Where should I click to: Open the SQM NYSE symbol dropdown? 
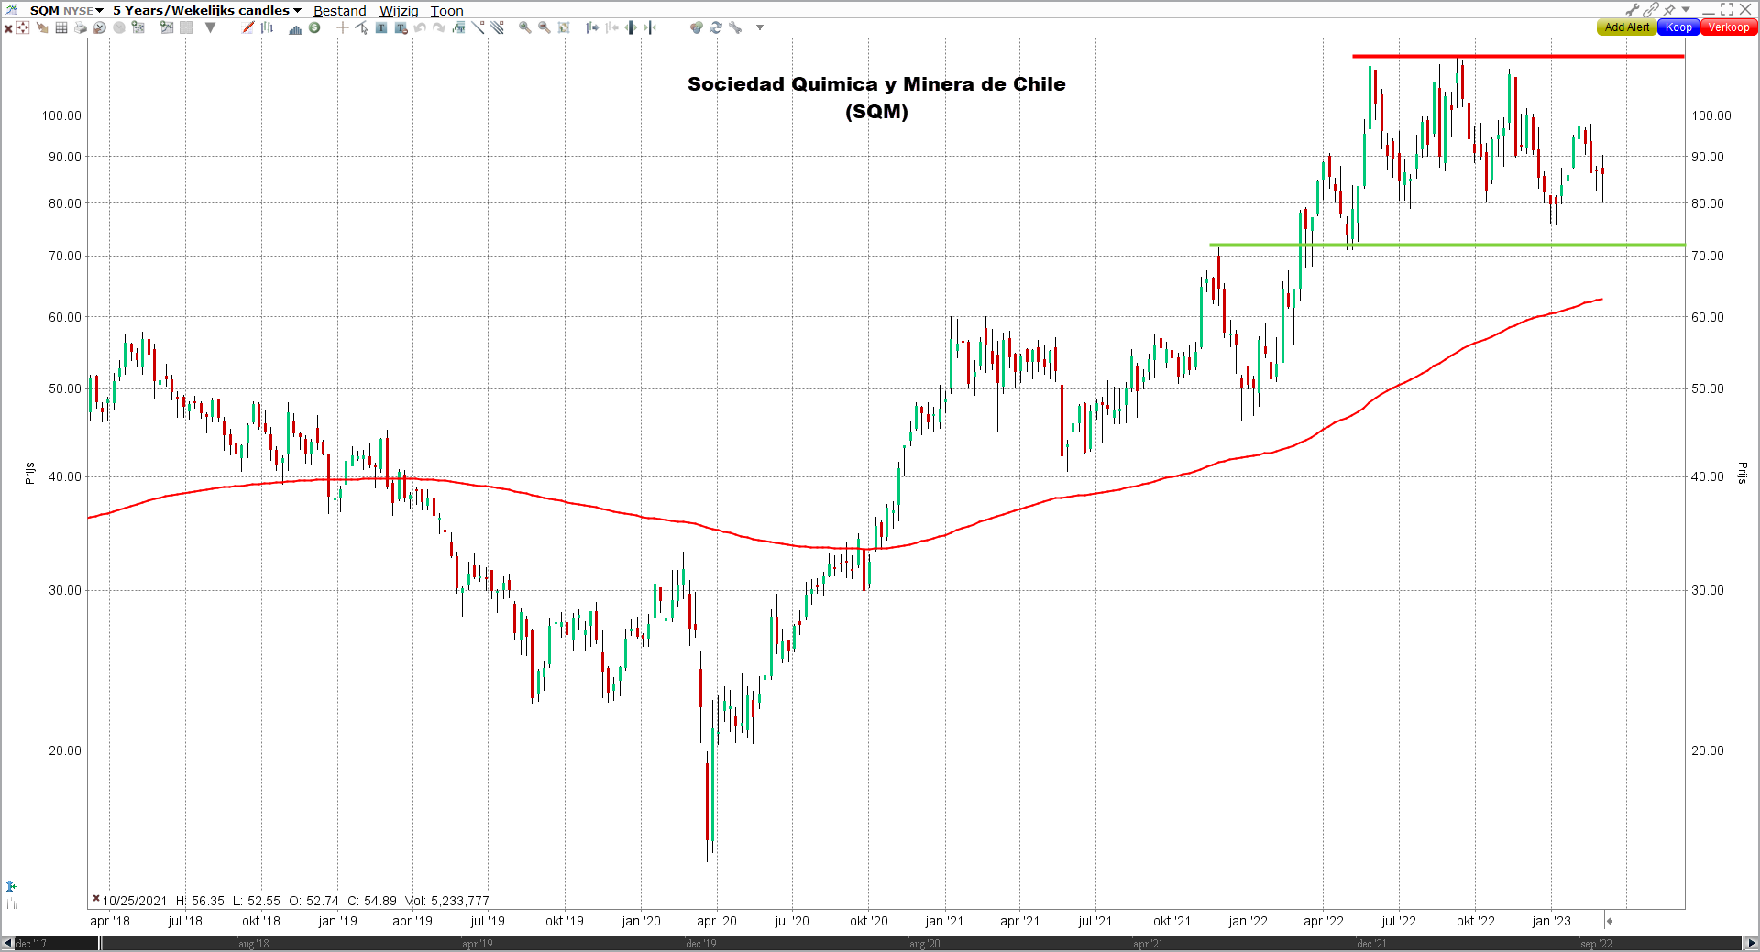click(x=67, y=10)
